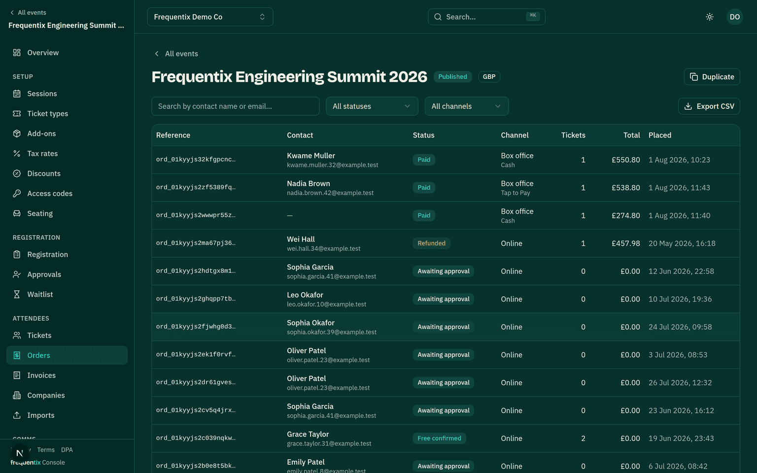The width and height of the screenshot is (757, 473).
Task: Click the Orders receipt icon
Action: click(x=17, y=355)
